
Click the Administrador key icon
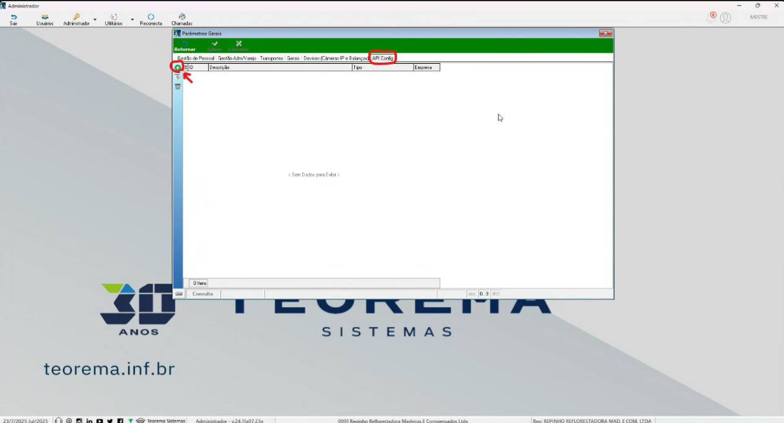coord(77,20)
